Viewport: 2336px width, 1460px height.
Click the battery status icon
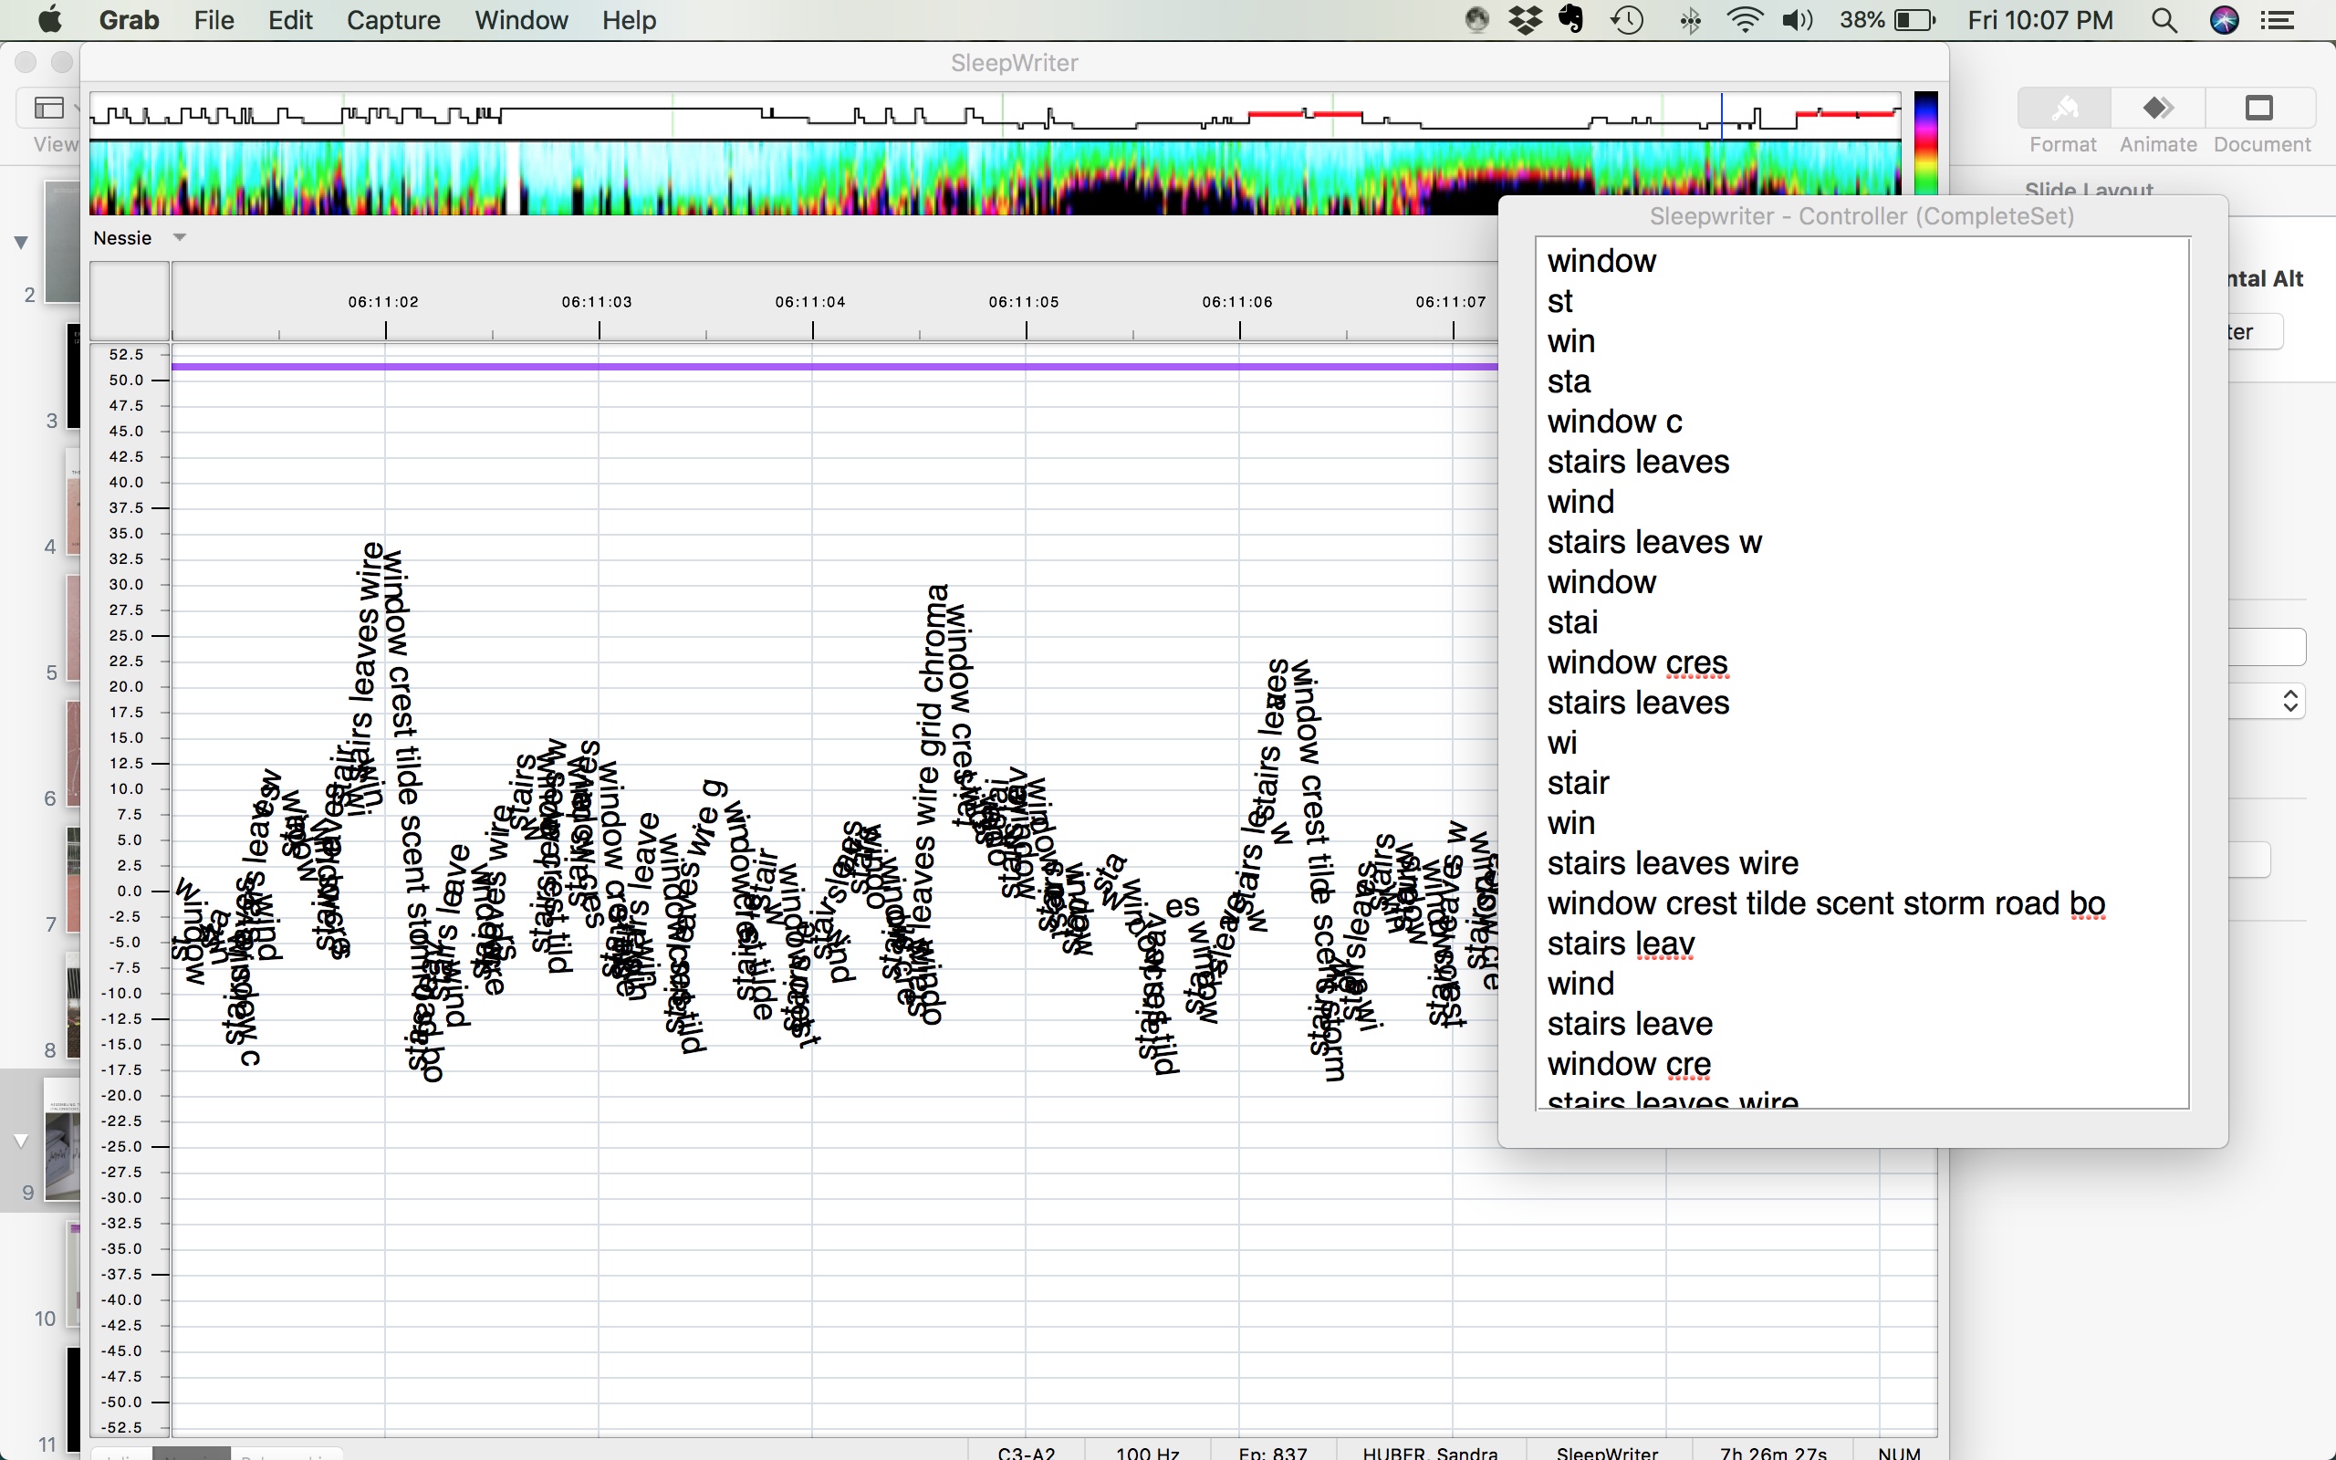(1915, 20)
